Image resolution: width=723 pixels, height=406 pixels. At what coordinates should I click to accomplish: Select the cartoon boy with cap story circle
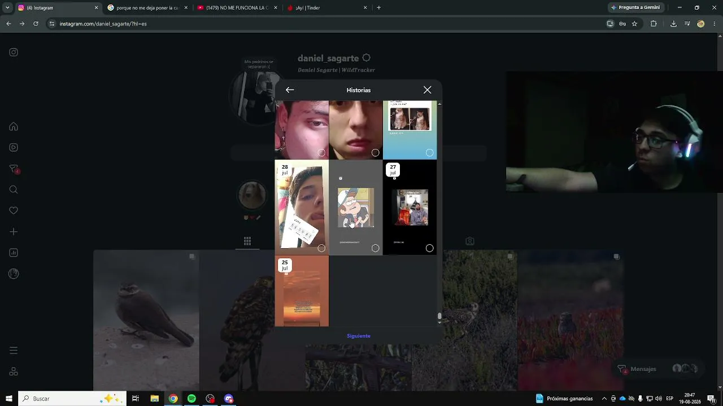point(375,248)
